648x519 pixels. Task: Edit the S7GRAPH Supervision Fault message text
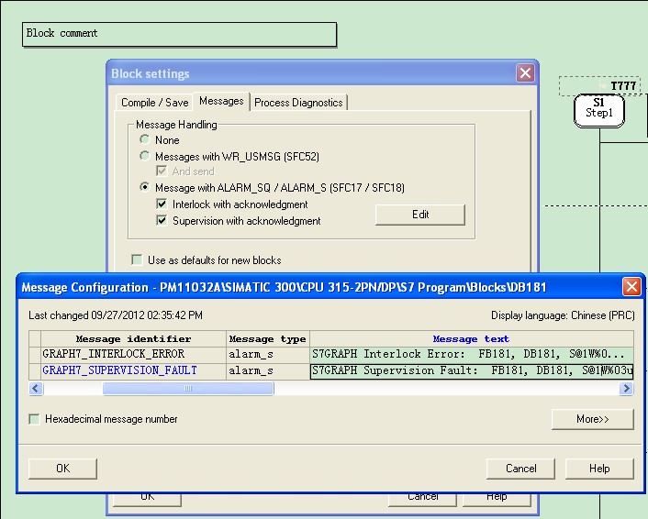pyautogui.click(x=472, y=370)
